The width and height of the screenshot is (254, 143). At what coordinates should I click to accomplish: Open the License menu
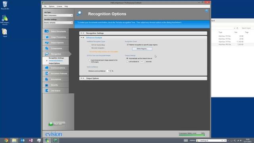(x=59, y=6)
